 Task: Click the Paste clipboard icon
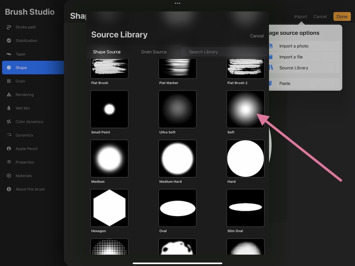point(271,83)
